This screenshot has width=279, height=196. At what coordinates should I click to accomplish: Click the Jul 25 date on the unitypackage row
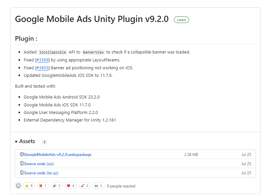point(246,155)
